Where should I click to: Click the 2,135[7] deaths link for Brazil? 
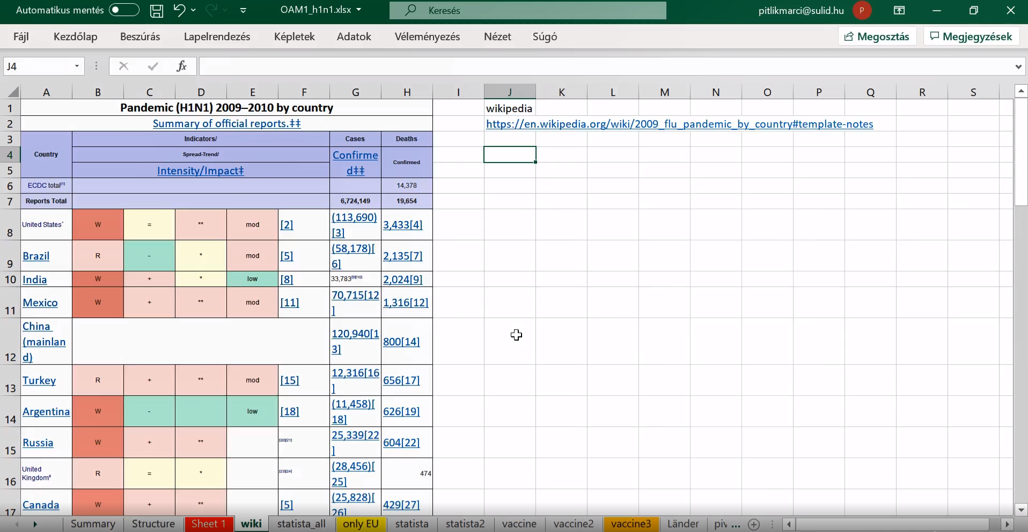tap(403, 256)
